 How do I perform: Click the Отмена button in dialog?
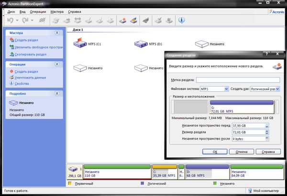[242, 152]
